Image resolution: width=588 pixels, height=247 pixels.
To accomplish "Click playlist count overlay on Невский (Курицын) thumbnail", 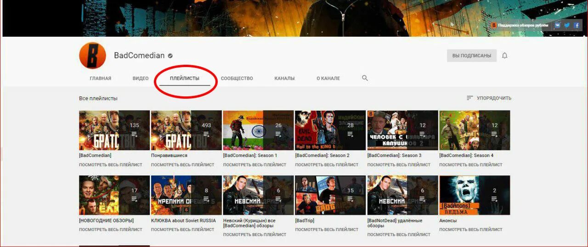I will [x=278, y=195].
